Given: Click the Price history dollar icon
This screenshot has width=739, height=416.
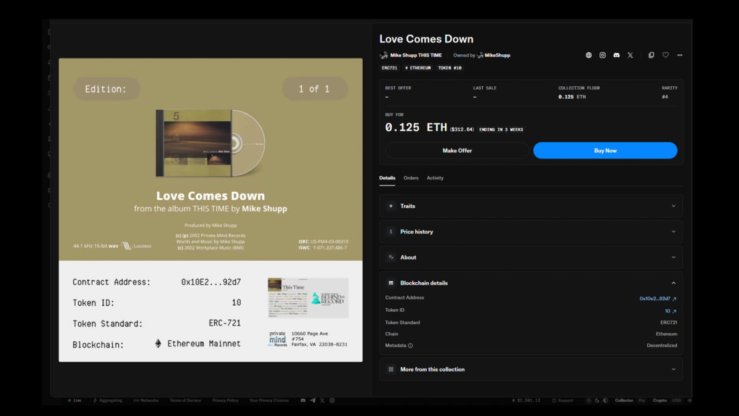Looking at the screenshot, I should pos(390,232).
